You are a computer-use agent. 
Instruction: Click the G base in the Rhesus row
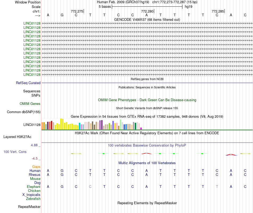[62, 175]
